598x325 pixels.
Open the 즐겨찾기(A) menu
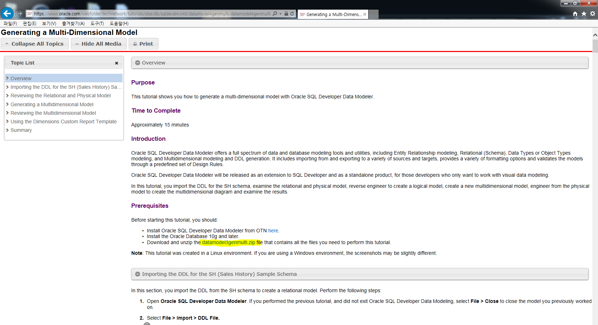(73, 24)
